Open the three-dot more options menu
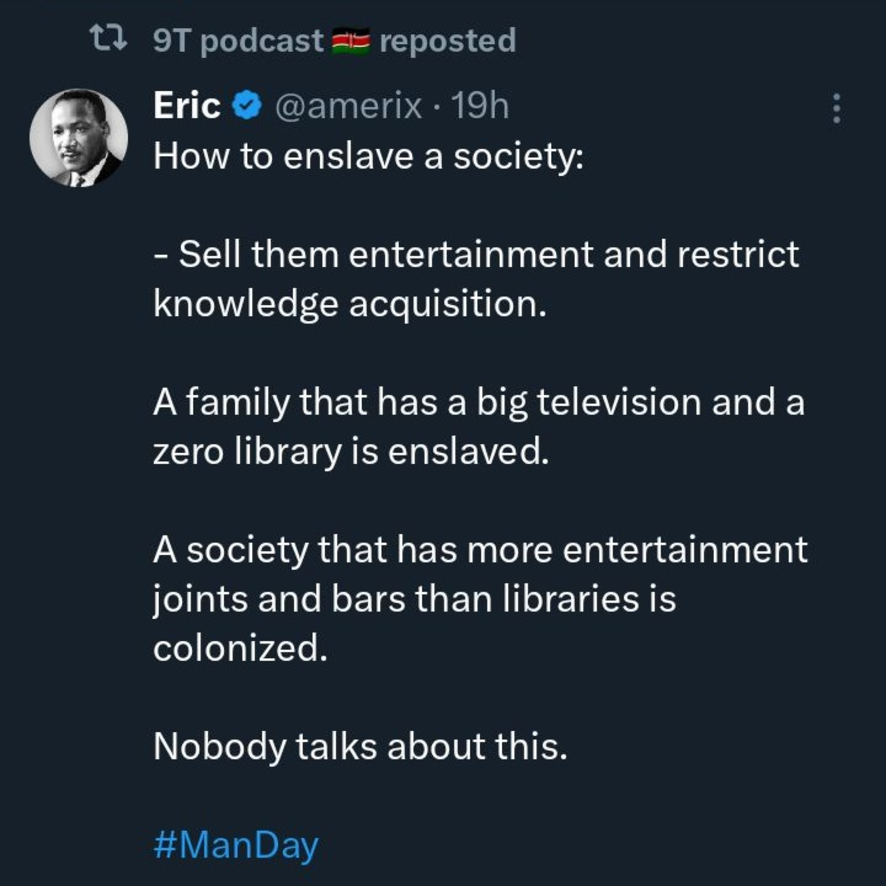This screenshot has width=886, height=886. tap(836, 109)
